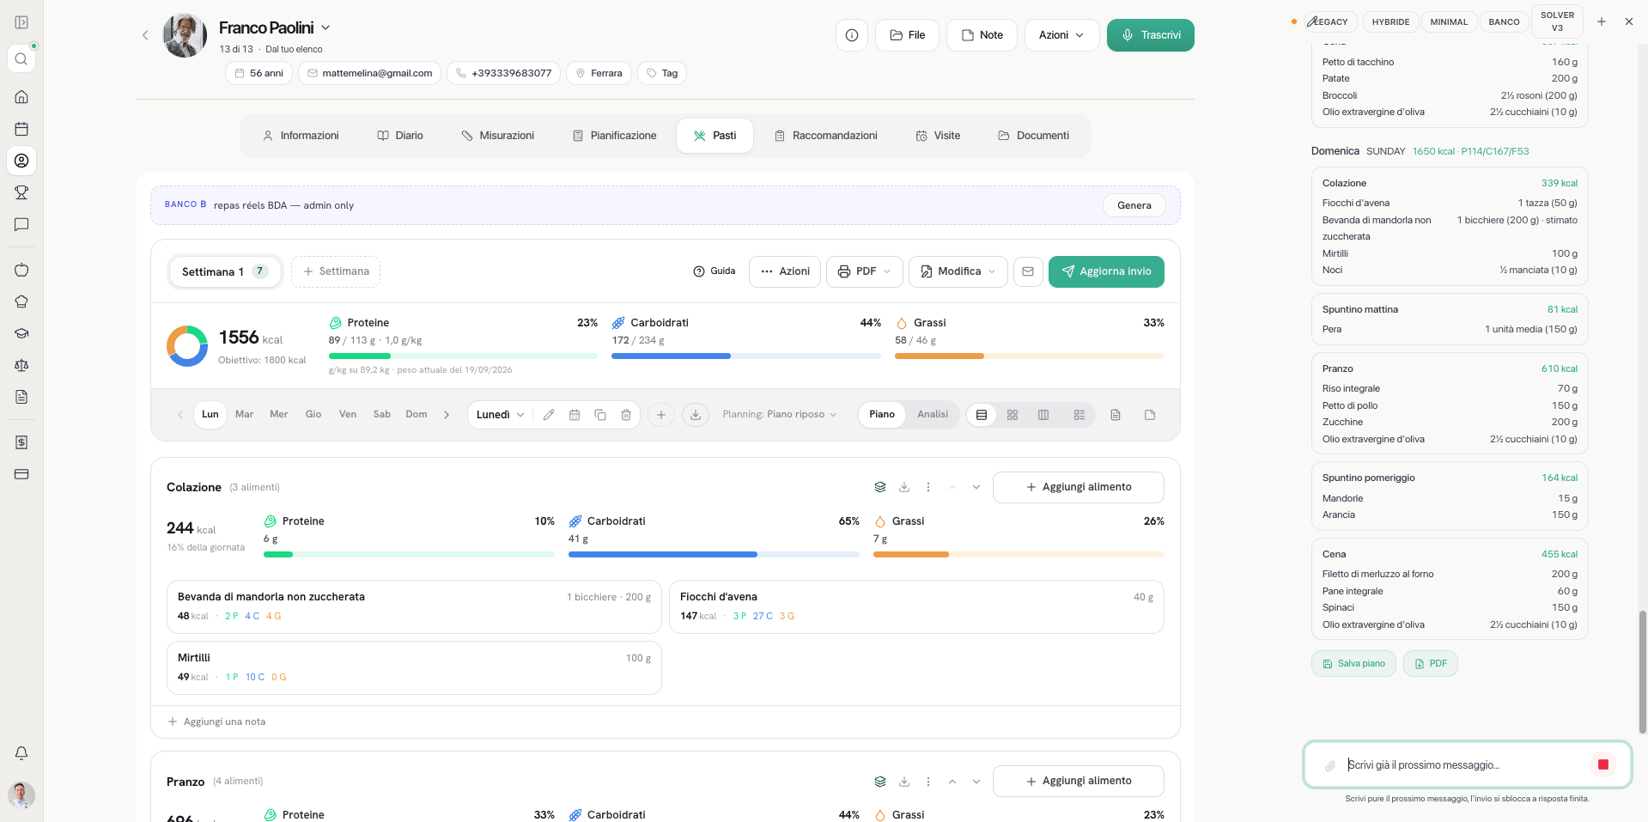Click the trash icon to delete the day

(x=626, y=415)
